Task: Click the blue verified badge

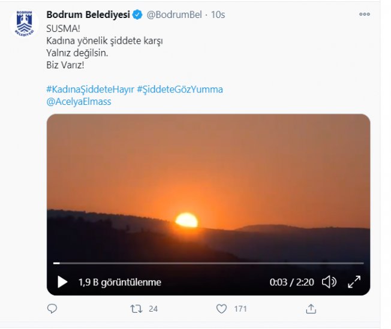Action: pyautogui.click(x=137, y=15)
